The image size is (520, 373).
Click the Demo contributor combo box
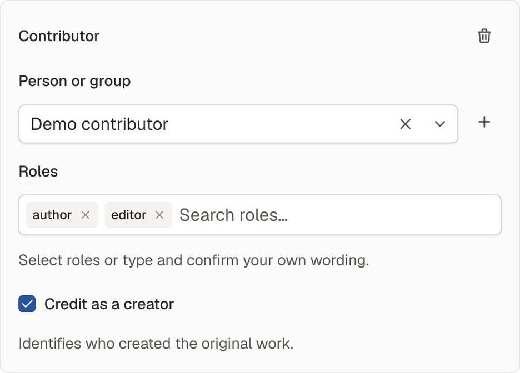click(x=238, y=124)
